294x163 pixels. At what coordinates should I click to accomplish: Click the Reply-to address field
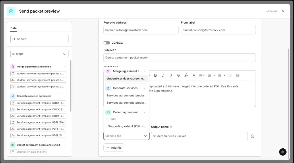point(141,30)
